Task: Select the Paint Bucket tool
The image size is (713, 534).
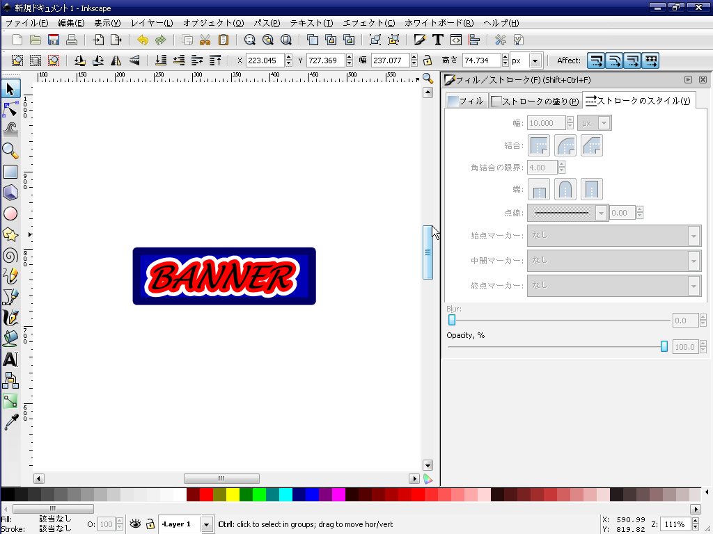Action: [x=10, y=339]
